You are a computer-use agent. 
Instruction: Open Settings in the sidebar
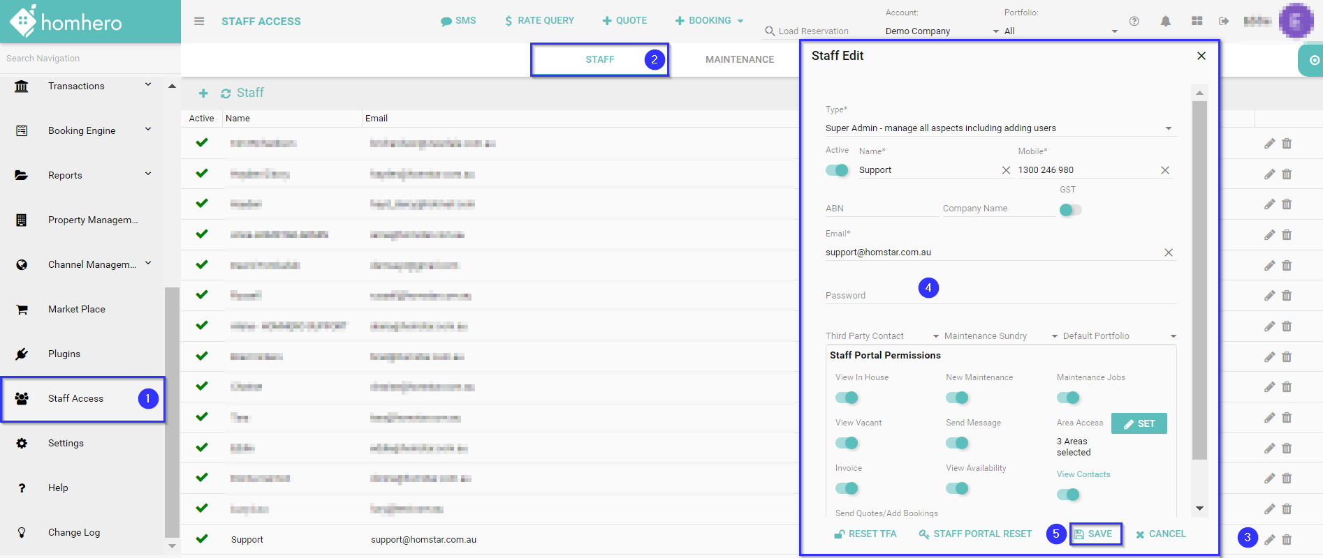(x=66, y=443)
